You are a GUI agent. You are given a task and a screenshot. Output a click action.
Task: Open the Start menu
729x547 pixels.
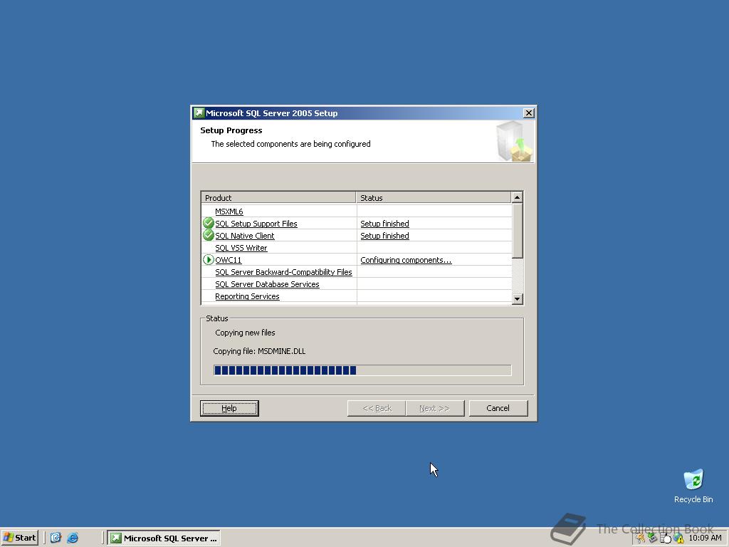click(x=19, y=538)
